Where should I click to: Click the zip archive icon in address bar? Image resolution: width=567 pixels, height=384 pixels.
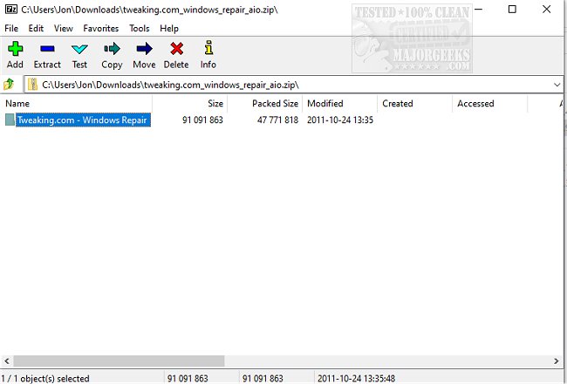click(33, 85)
